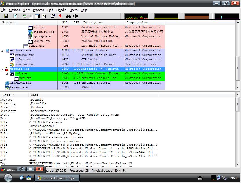The height and width of the screenshot is (183, 241).
Task: Collapse the wscript.exe process tree
Action: [3, 69]
